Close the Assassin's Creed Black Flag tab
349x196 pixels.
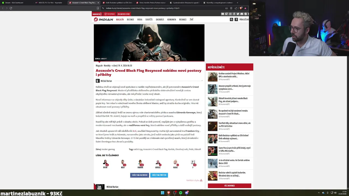click(x=98, y=3)
